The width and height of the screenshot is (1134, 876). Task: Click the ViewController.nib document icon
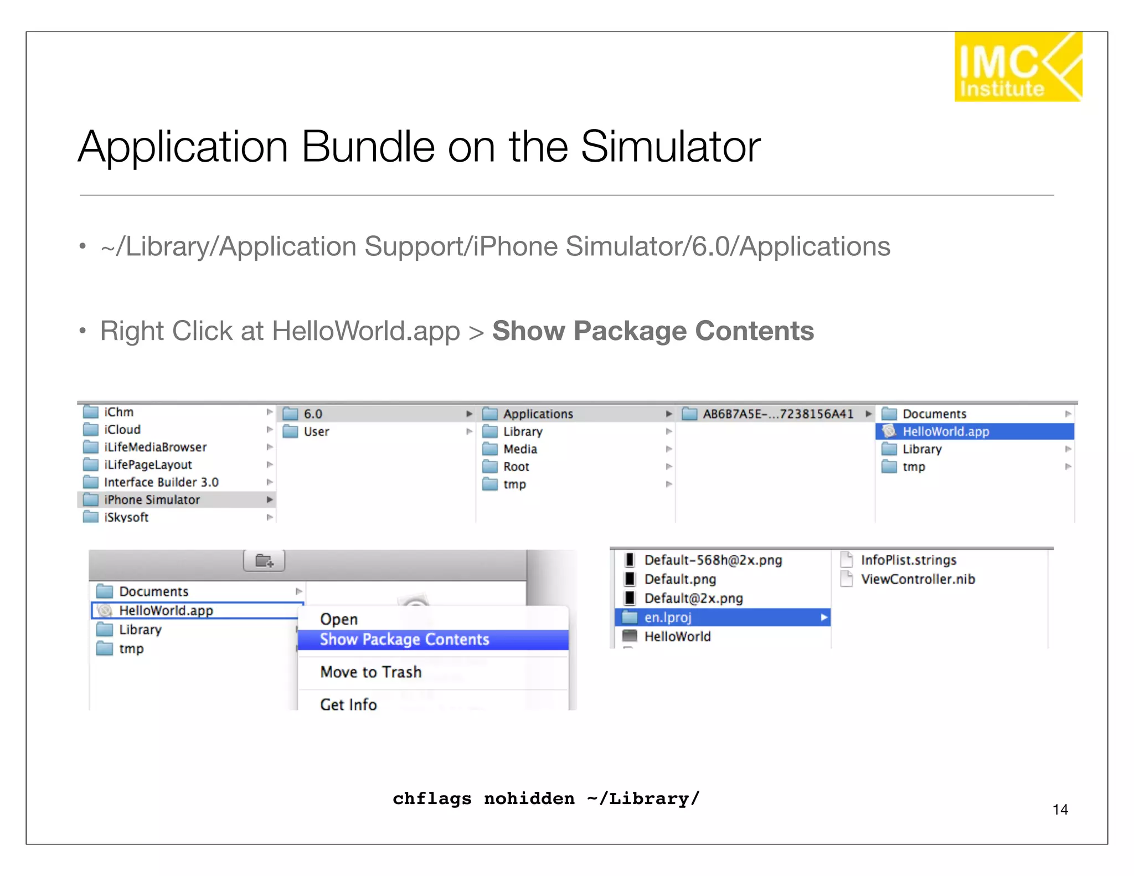[847, 579]
